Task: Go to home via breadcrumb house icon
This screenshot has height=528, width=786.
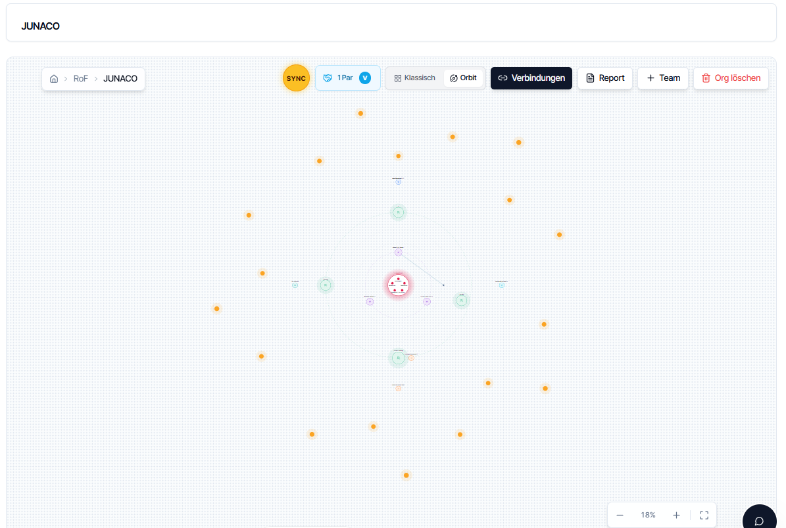Action: click(54, 79)
